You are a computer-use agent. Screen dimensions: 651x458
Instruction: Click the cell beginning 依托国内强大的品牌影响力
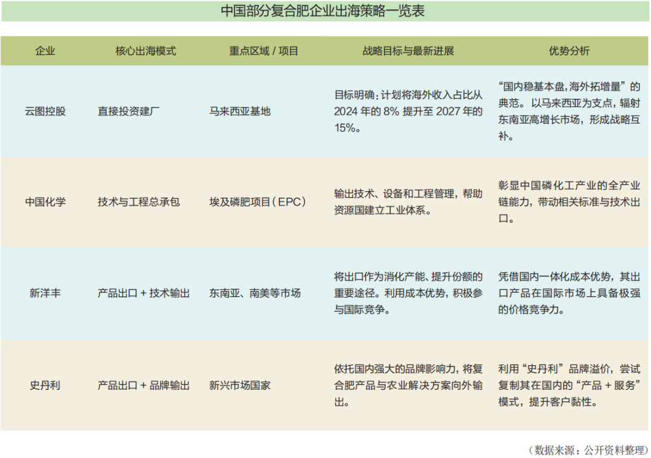tap(409, 385)
